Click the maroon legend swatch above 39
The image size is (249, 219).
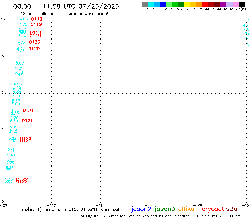tap(217, 4)
